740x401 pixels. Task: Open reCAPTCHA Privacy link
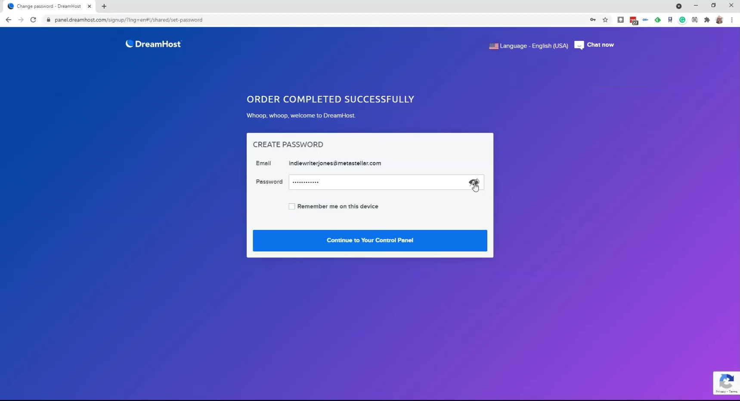tap(721, 392)
